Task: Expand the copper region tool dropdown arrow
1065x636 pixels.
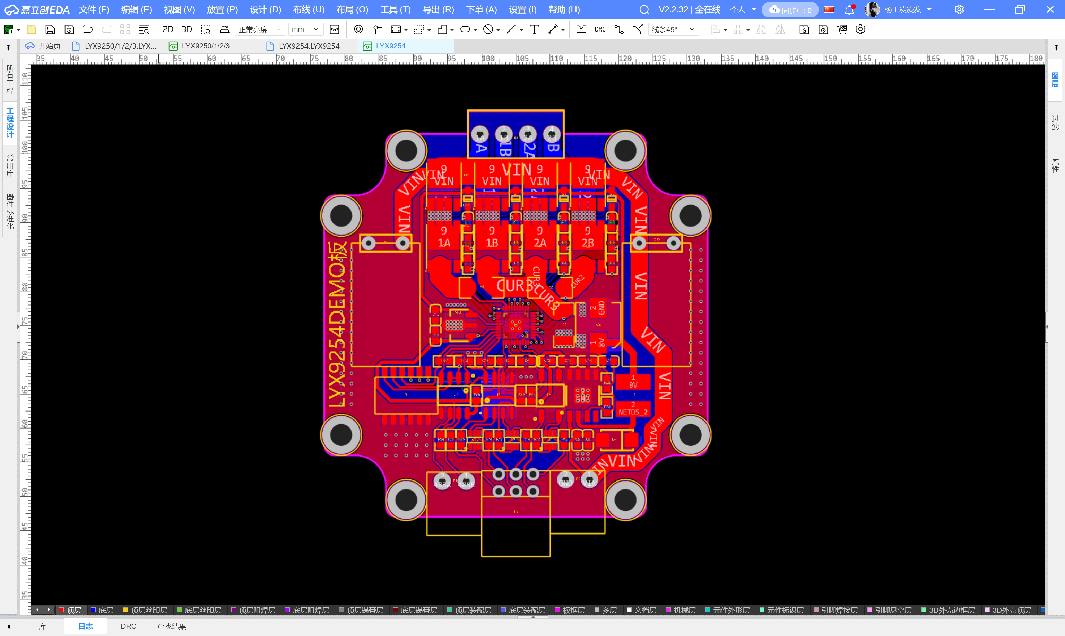Action: [x=406, y=29]
